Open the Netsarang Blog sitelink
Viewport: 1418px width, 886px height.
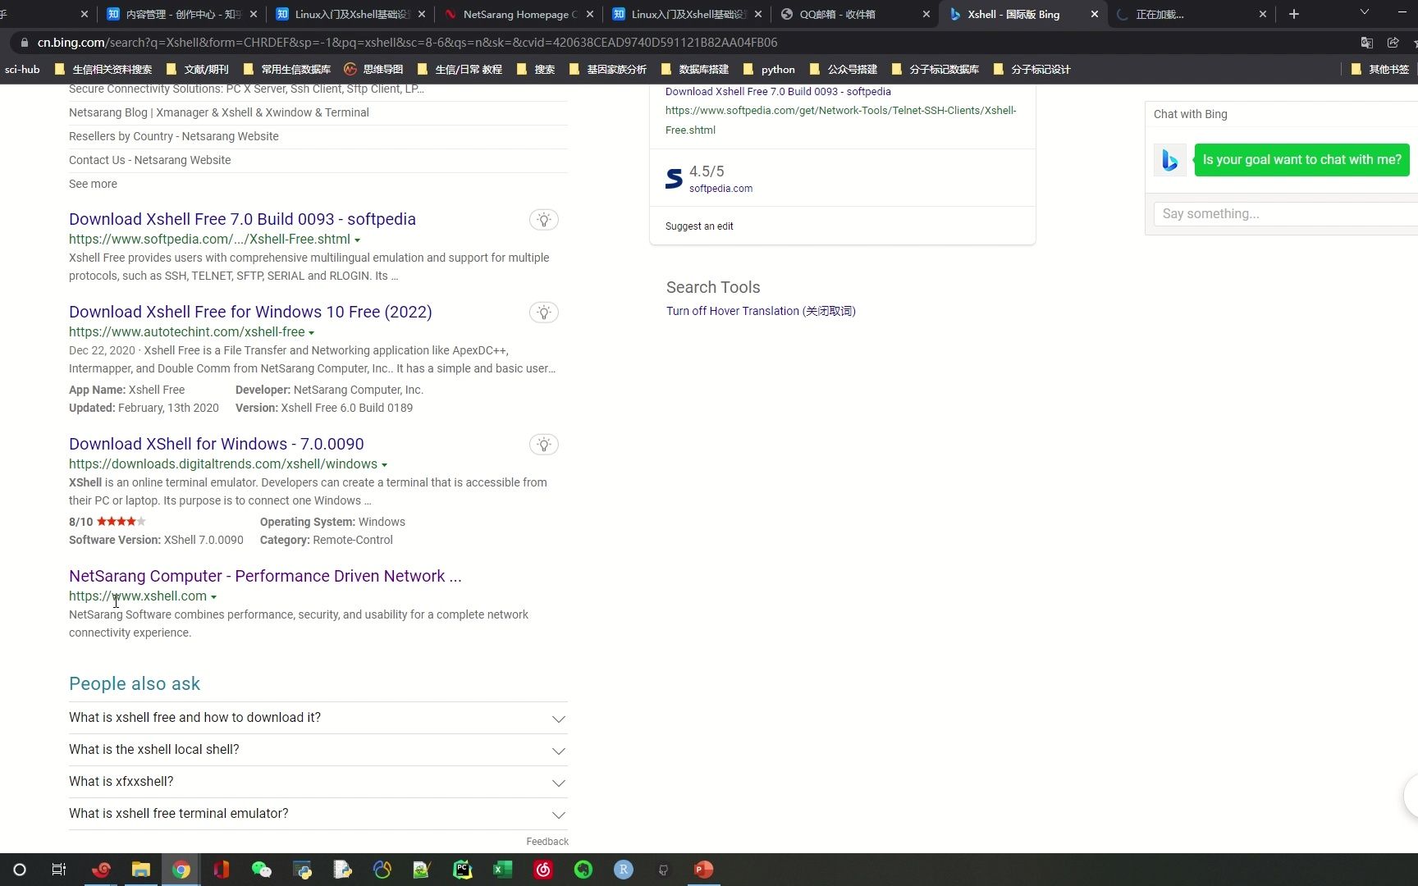219,112
